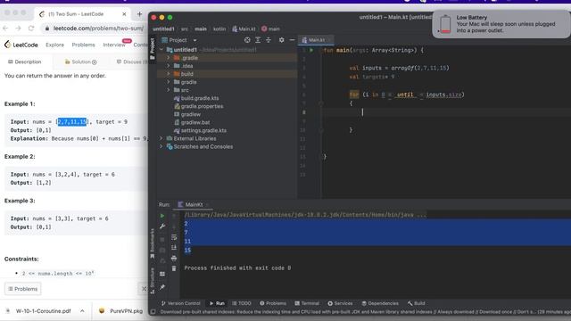The image size is (571, 321).
Task: Click the Problems button at page bottom
Action: [x=22, y=289]
